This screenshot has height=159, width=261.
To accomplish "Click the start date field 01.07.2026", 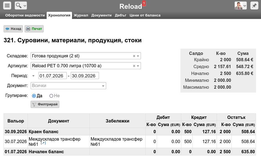I will point(52,76).
